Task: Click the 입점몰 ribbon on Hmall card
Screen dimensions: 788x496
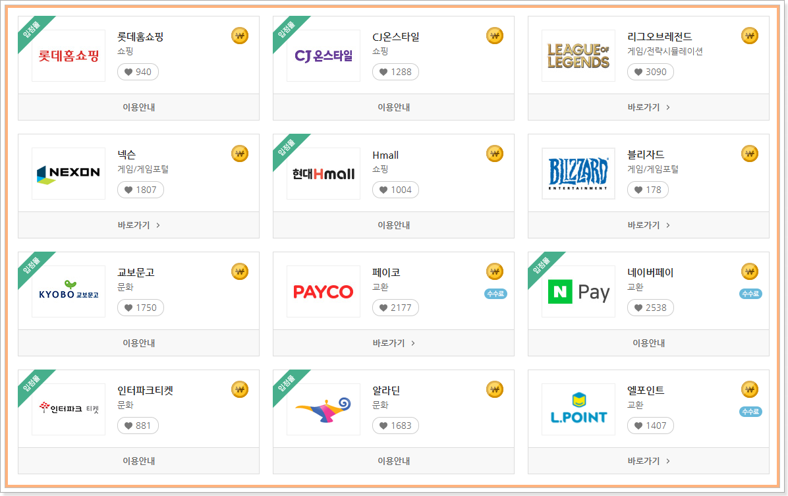Action: [286, 148]
